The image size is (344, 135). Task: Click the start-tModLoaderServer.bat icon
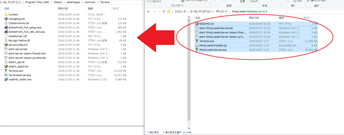197,28
